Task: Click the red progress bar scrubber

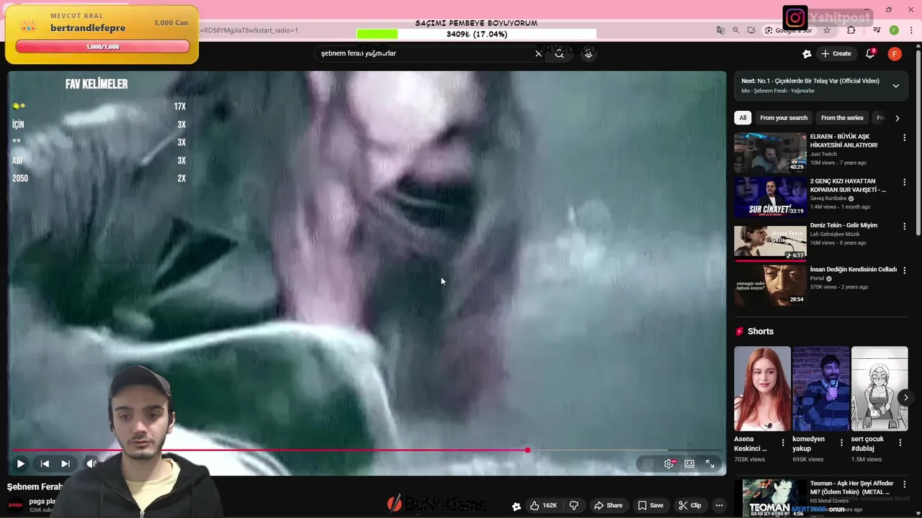Action: click(527, 450)
